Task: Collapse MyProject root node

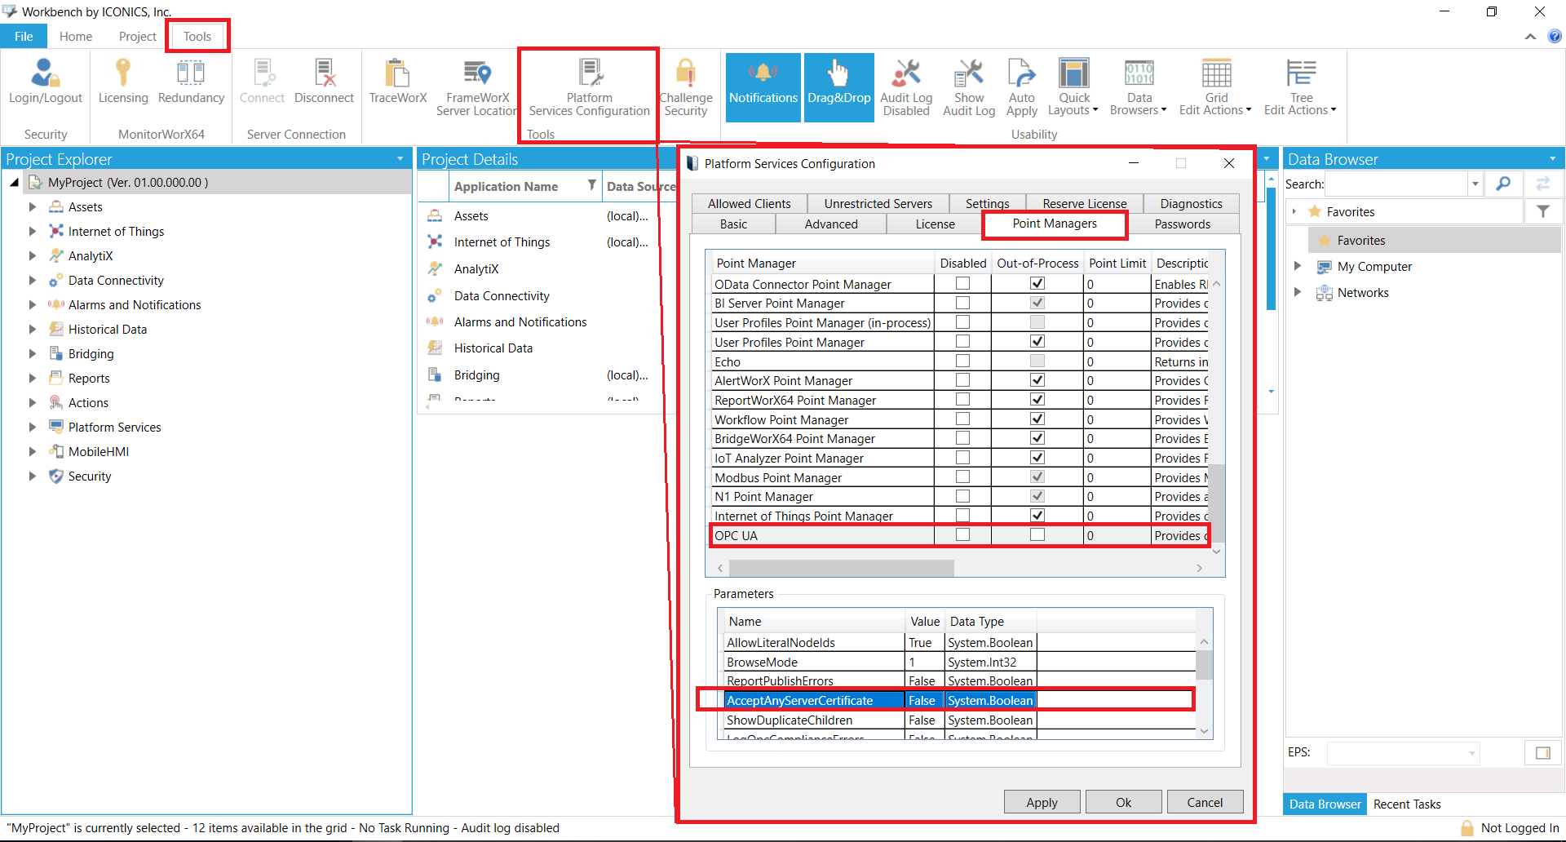Action: coord(15,183)
